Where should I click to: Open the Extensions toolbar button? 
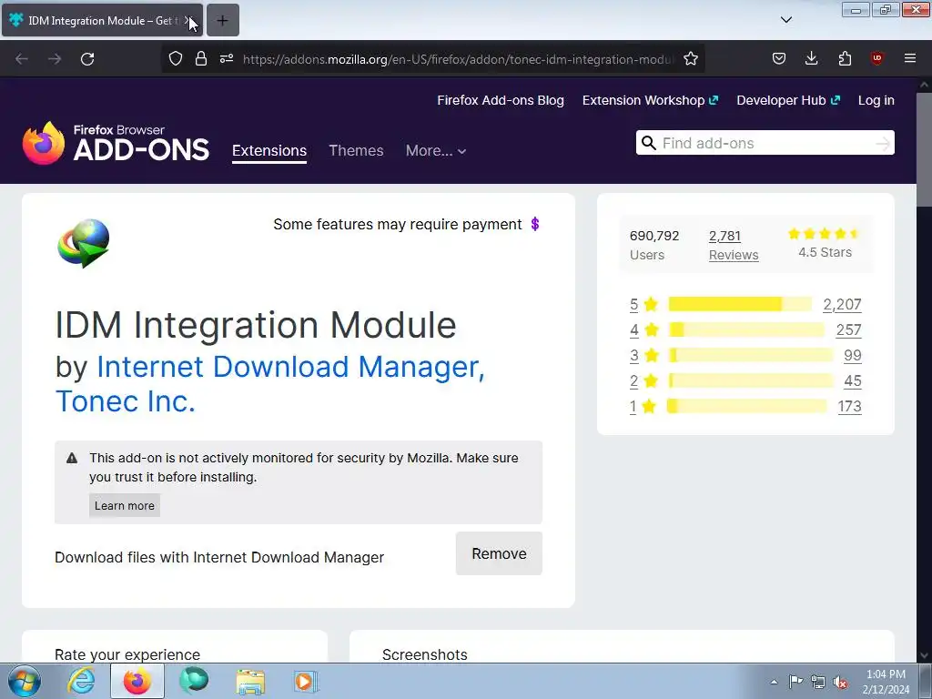pos(845,58)
